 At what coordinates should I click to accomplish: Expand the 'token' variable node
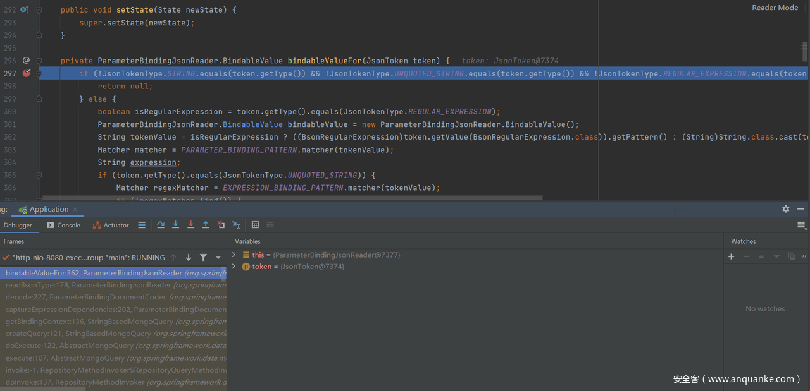point(234,267)
